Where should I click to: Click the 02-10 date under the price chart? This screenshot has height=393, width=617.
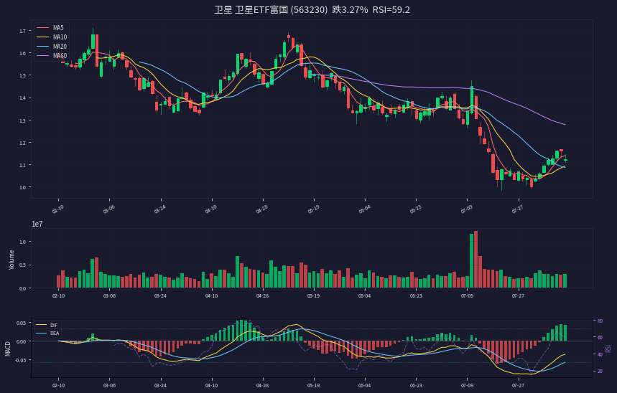pos(57,209)
